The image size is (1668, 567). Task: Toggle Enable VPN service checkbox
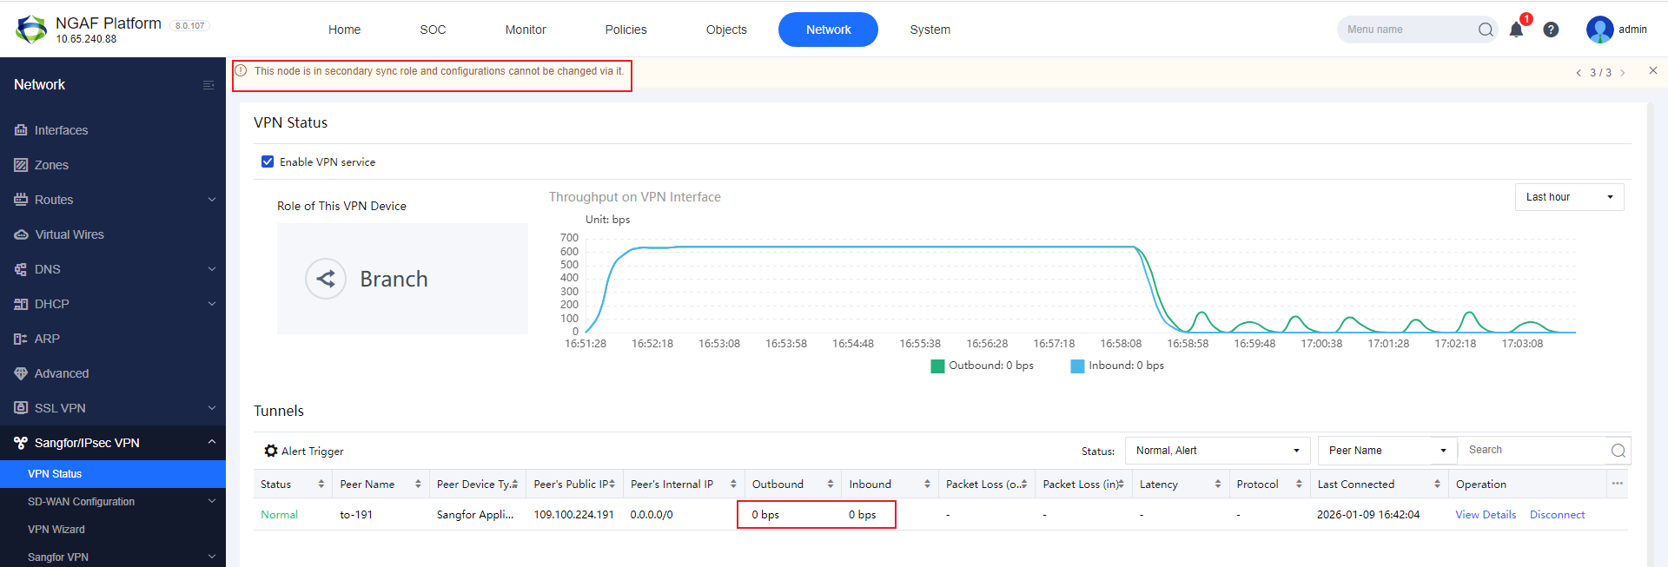[268, 162]
